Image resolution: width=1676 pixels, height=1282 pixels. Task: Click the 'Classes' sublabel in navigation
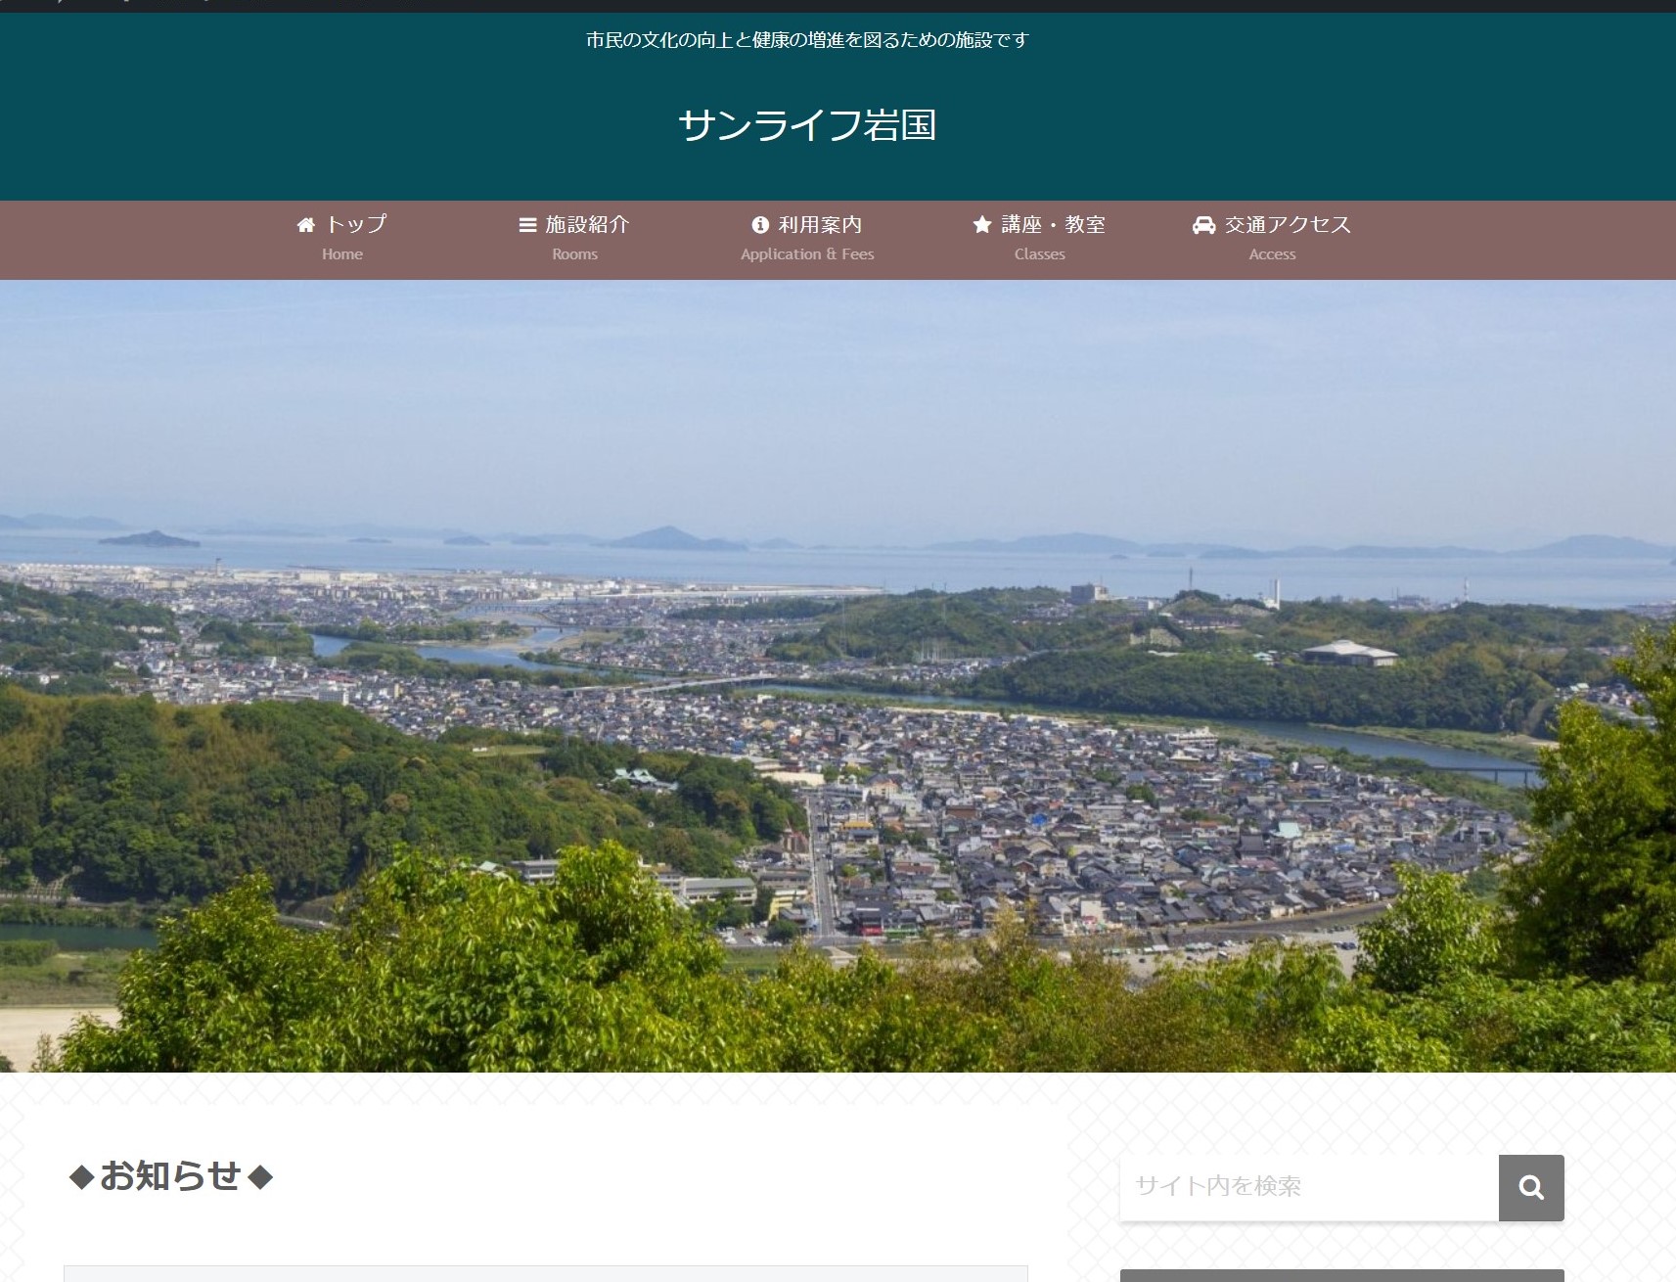pyautogui.click(x=1039, y=254)
